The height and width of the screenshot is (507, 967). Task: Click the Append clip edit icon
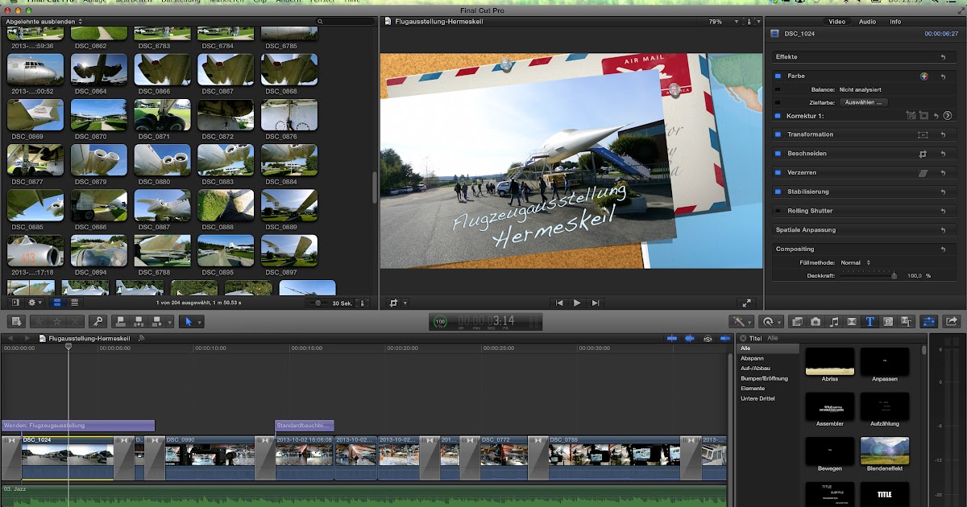coord(158,321)
